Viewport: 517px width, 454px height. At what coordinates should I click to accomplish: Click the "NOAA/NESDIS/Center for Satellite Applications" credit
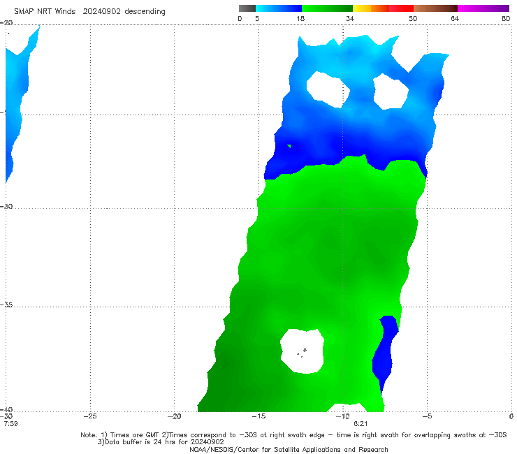click(289, 450)
